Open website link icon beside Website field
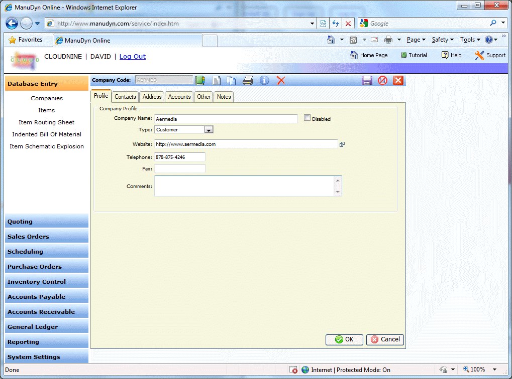 click(342, 144)
